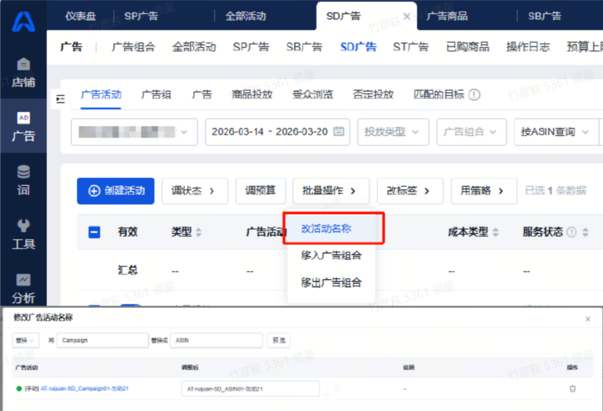Screen dimensions: 603x411
Task: Toggle the select-all checkbox in table header
Action: point(94,232)
